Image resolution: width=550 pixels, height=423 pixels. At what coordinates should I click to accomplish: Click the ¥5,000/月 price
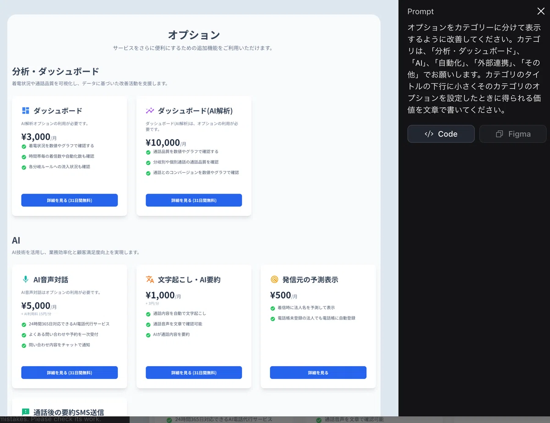39,306
